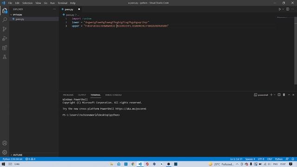Open the Source Control view
Viewport: 297px width, 167px height.
pos(5,29)
